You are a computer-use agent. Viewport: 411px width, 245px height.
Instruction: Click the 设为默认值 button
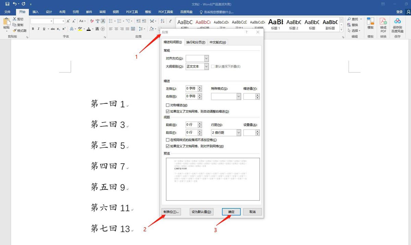(202, 212)
